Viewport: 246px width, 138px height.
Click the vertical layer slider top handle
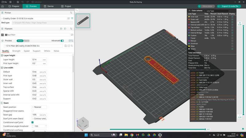point(243,26)
